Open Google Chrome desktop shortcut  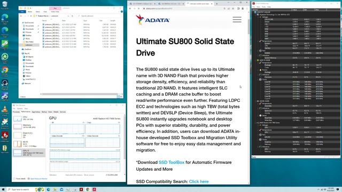[x=5, y=71]
